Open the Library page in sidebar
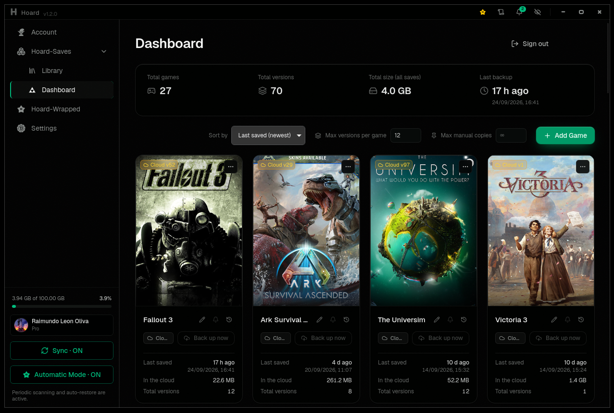 click(x=62, y=71)
